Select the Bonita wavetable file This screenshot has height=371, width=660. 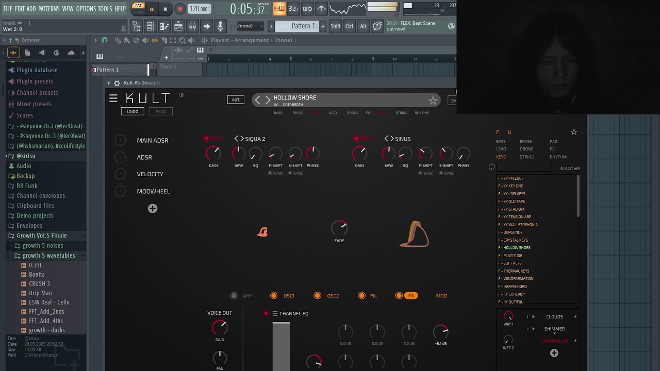tap(37, 275)
